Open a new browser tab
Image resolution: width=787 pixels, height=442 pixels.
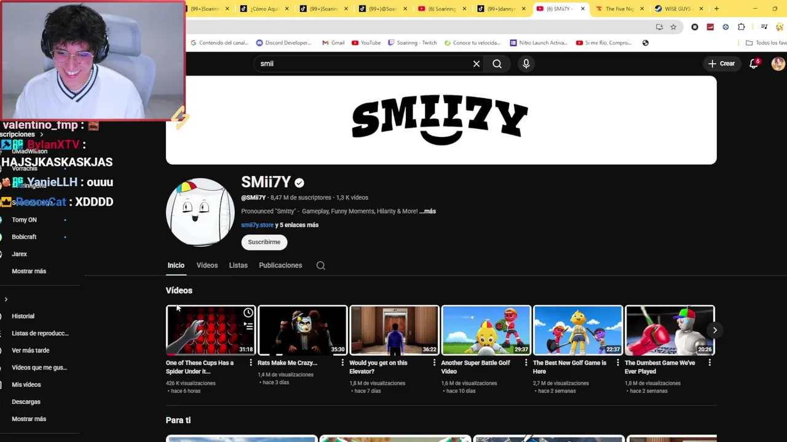coord(716,9)
